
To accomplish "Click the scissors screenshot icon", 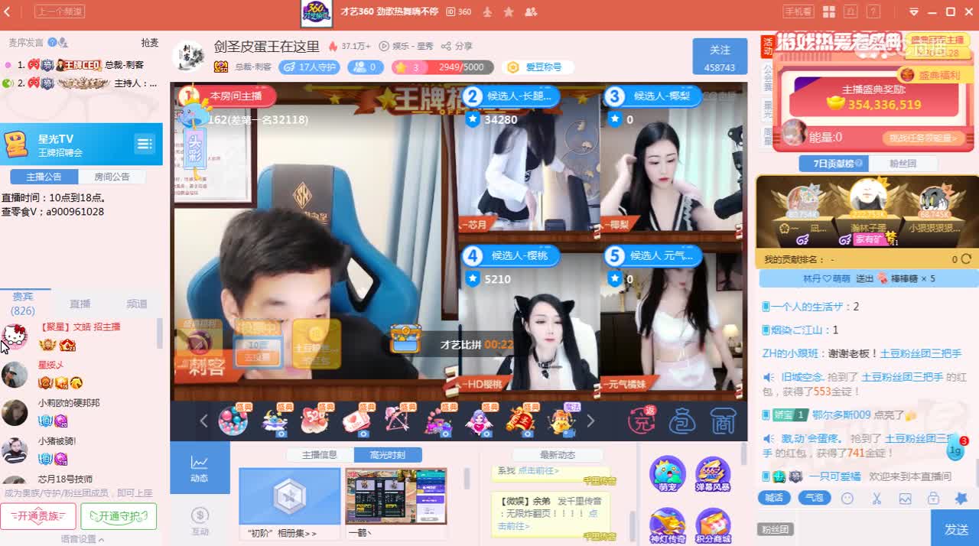I will [x=877, y=499].
